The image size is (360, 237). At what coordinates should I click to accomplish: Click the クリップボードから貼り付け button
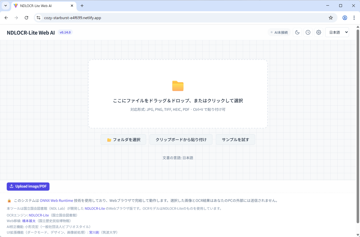181,140
